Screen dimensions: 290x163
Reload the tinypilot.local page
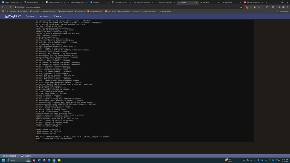pos(10,7)
